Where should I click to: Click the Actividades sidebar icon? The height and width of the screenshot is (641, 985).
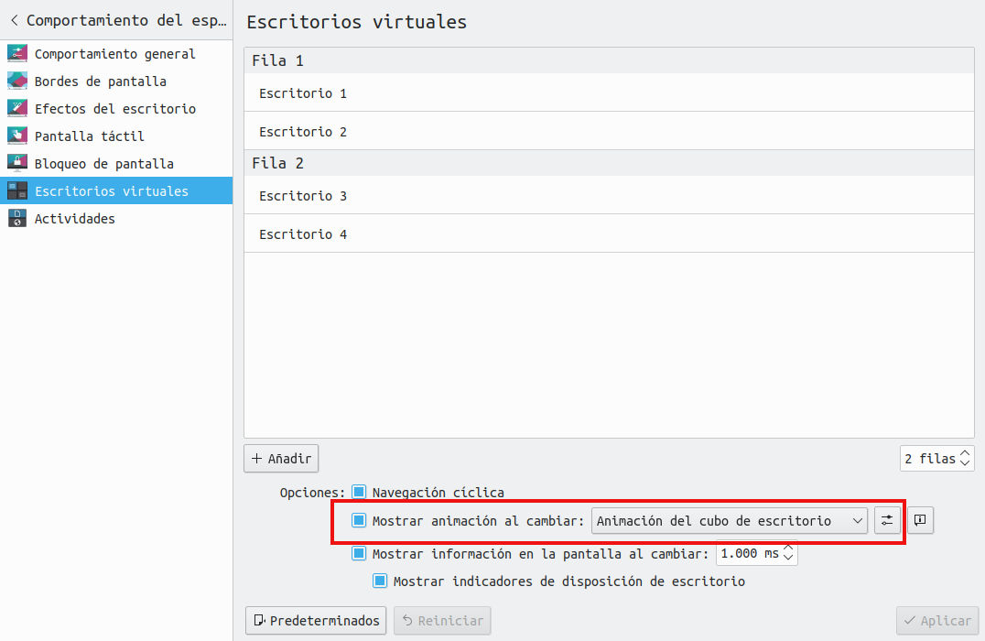tap(17, 218)
